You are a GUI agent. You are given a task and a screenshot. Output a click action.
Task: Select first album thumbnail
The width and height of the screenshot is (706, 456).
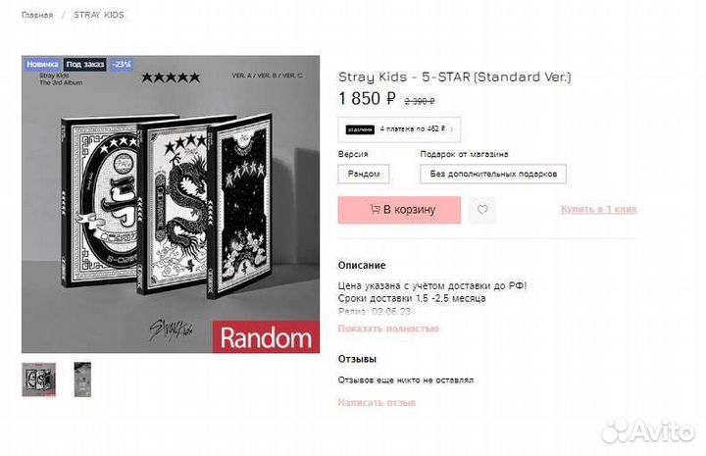38,380
